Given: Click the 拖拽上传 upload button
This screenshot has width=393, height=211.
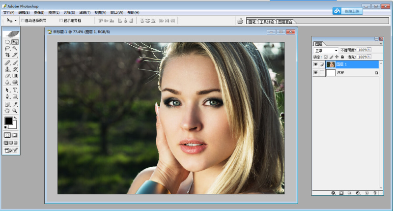Looking at the screenshot, I should 348,11.
